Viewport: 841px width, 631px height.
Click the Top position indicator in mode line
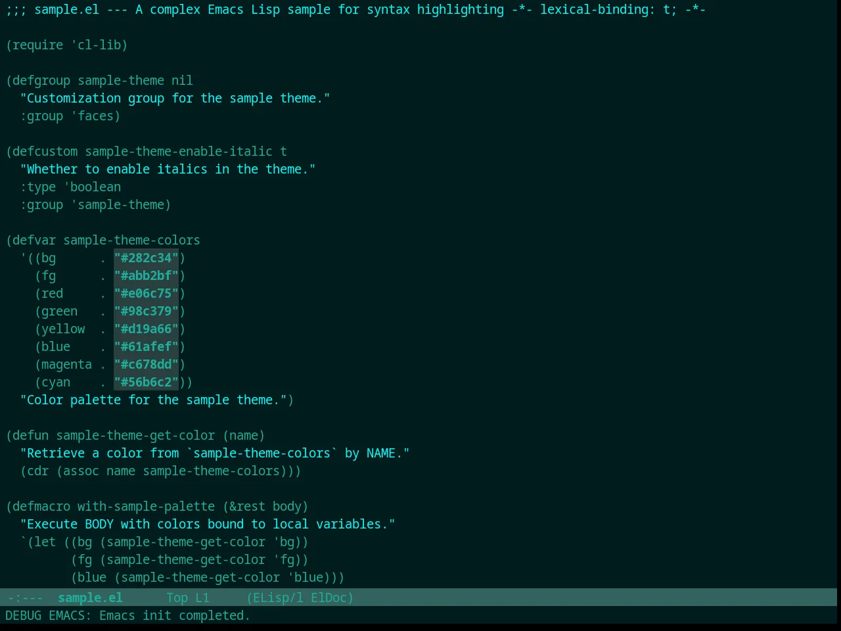177,597
